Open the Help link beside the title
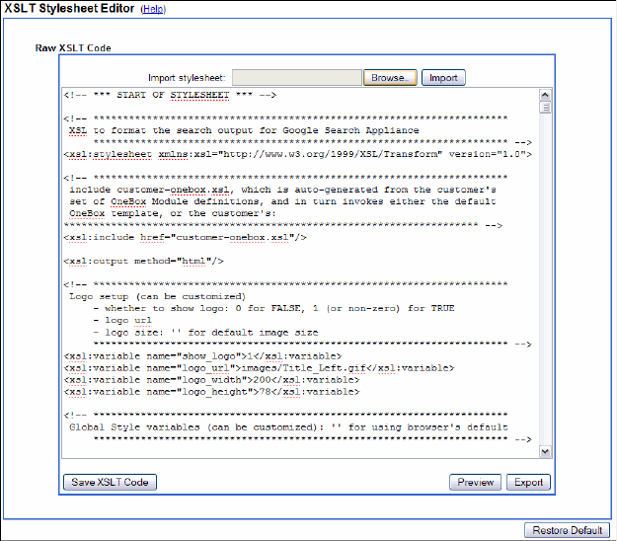This screenshot has width=617, height=541. tap(153, 9)
